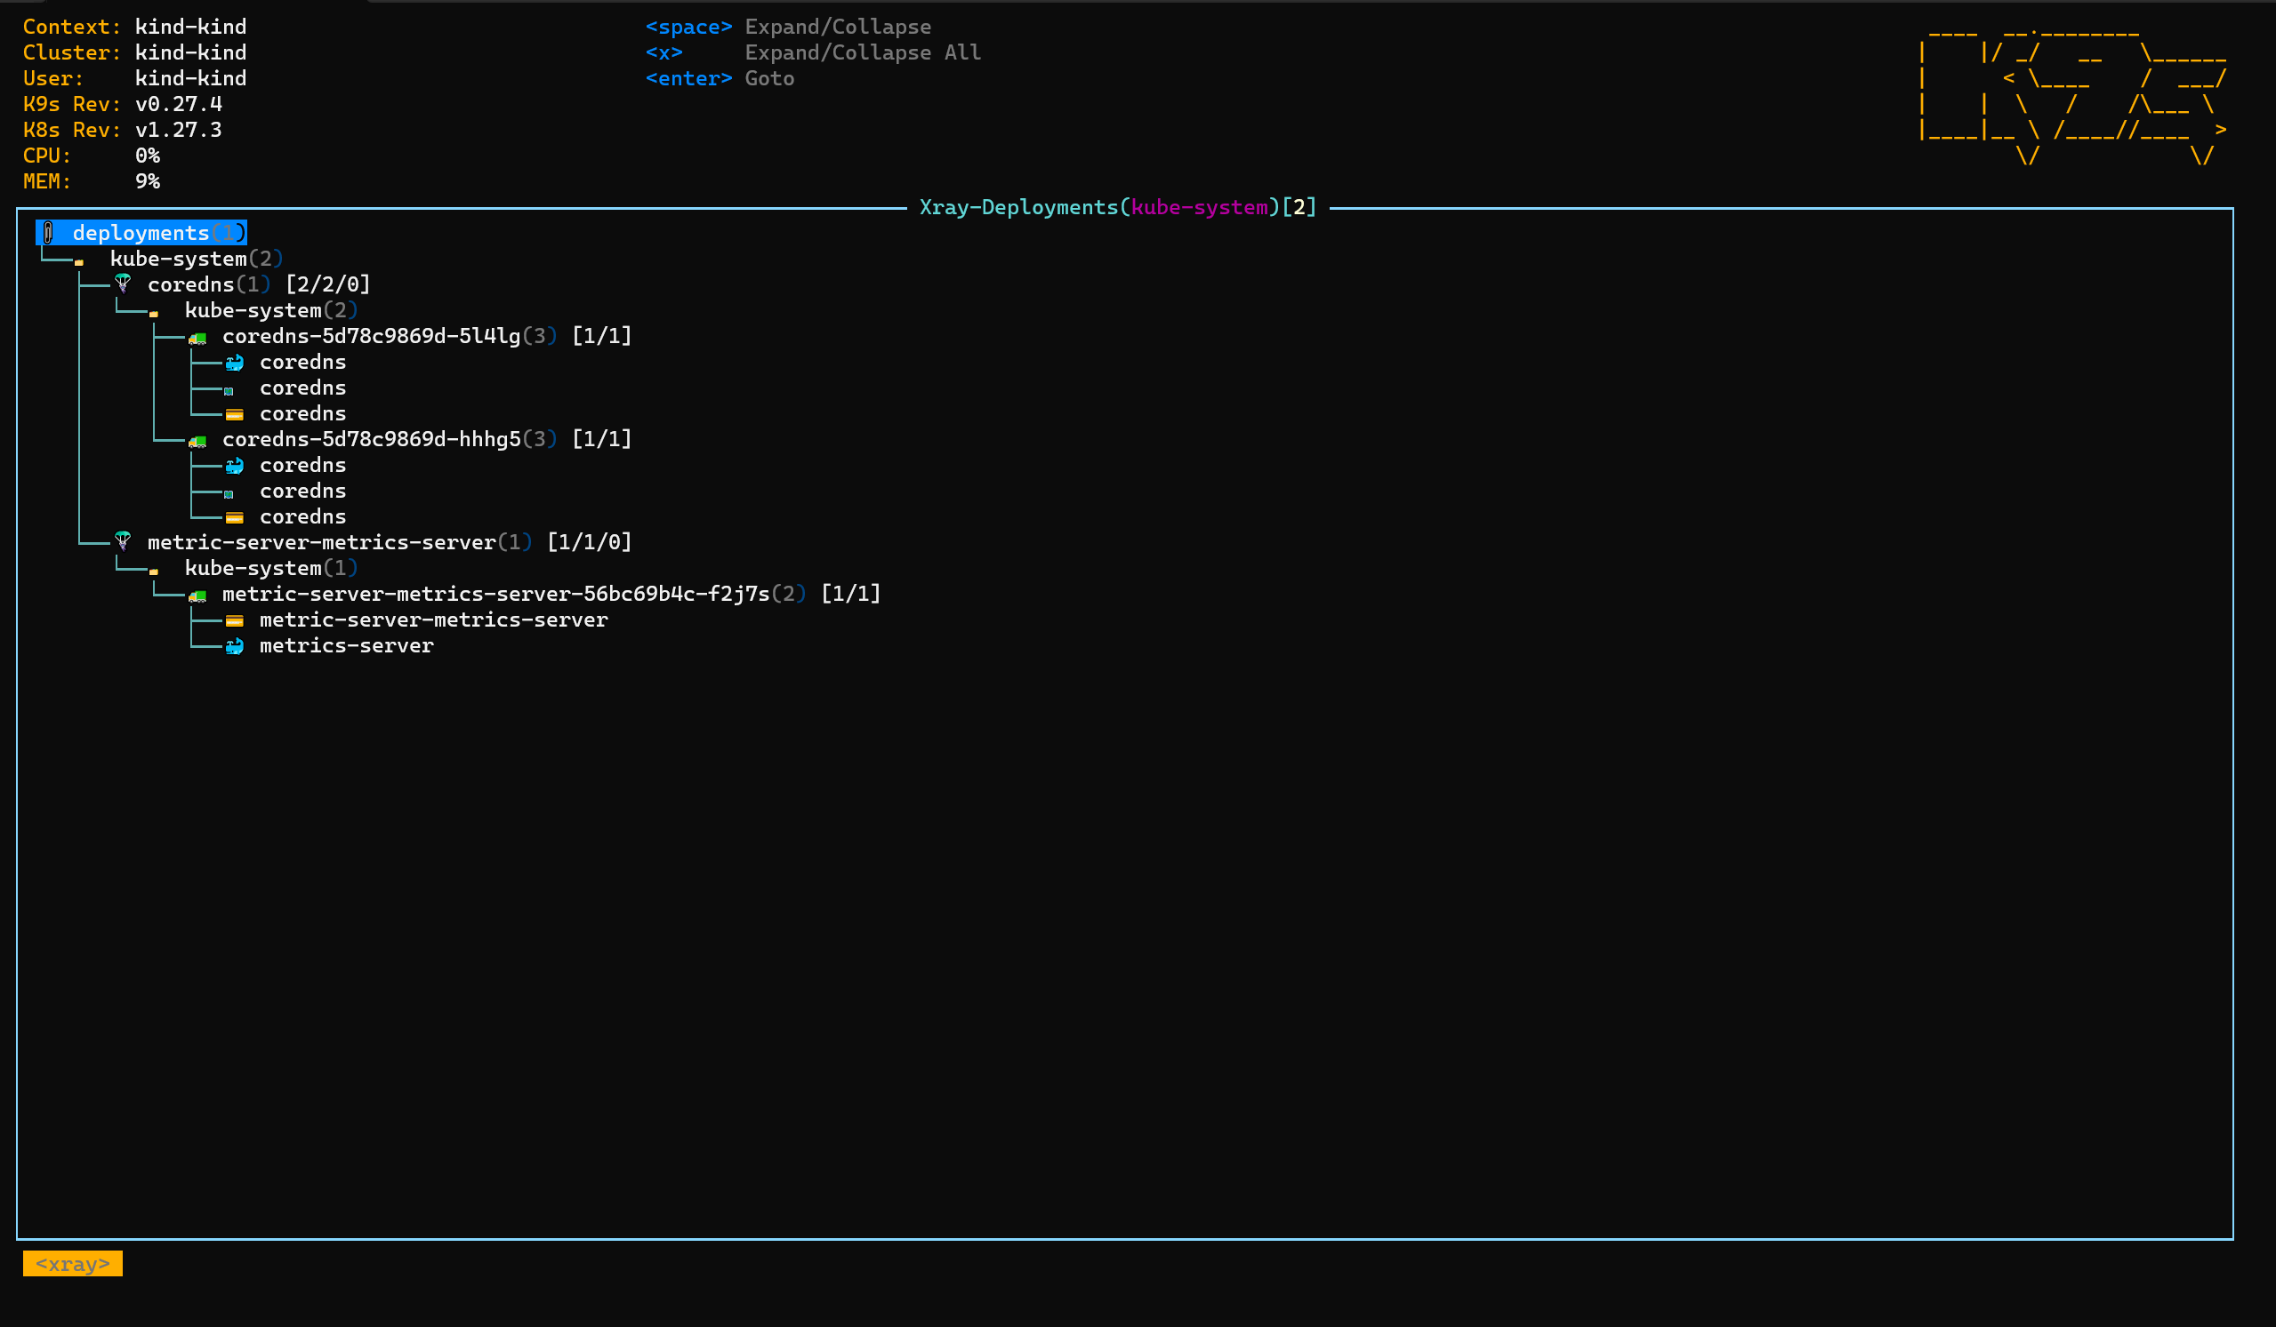
Task: Click the <enter> Goto shortcut hint
Action: point(720,78)
